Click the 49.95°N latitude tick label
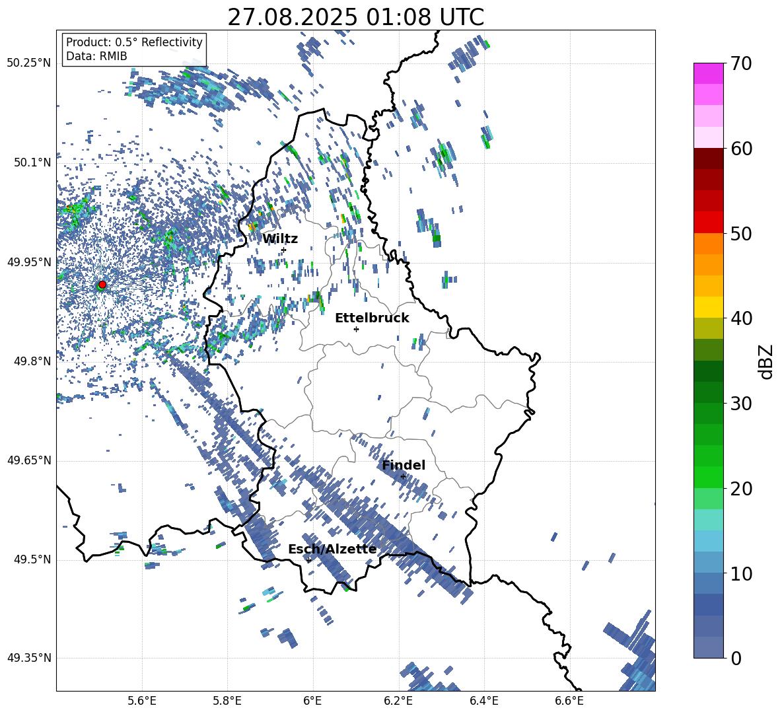 tap(29, 262)
